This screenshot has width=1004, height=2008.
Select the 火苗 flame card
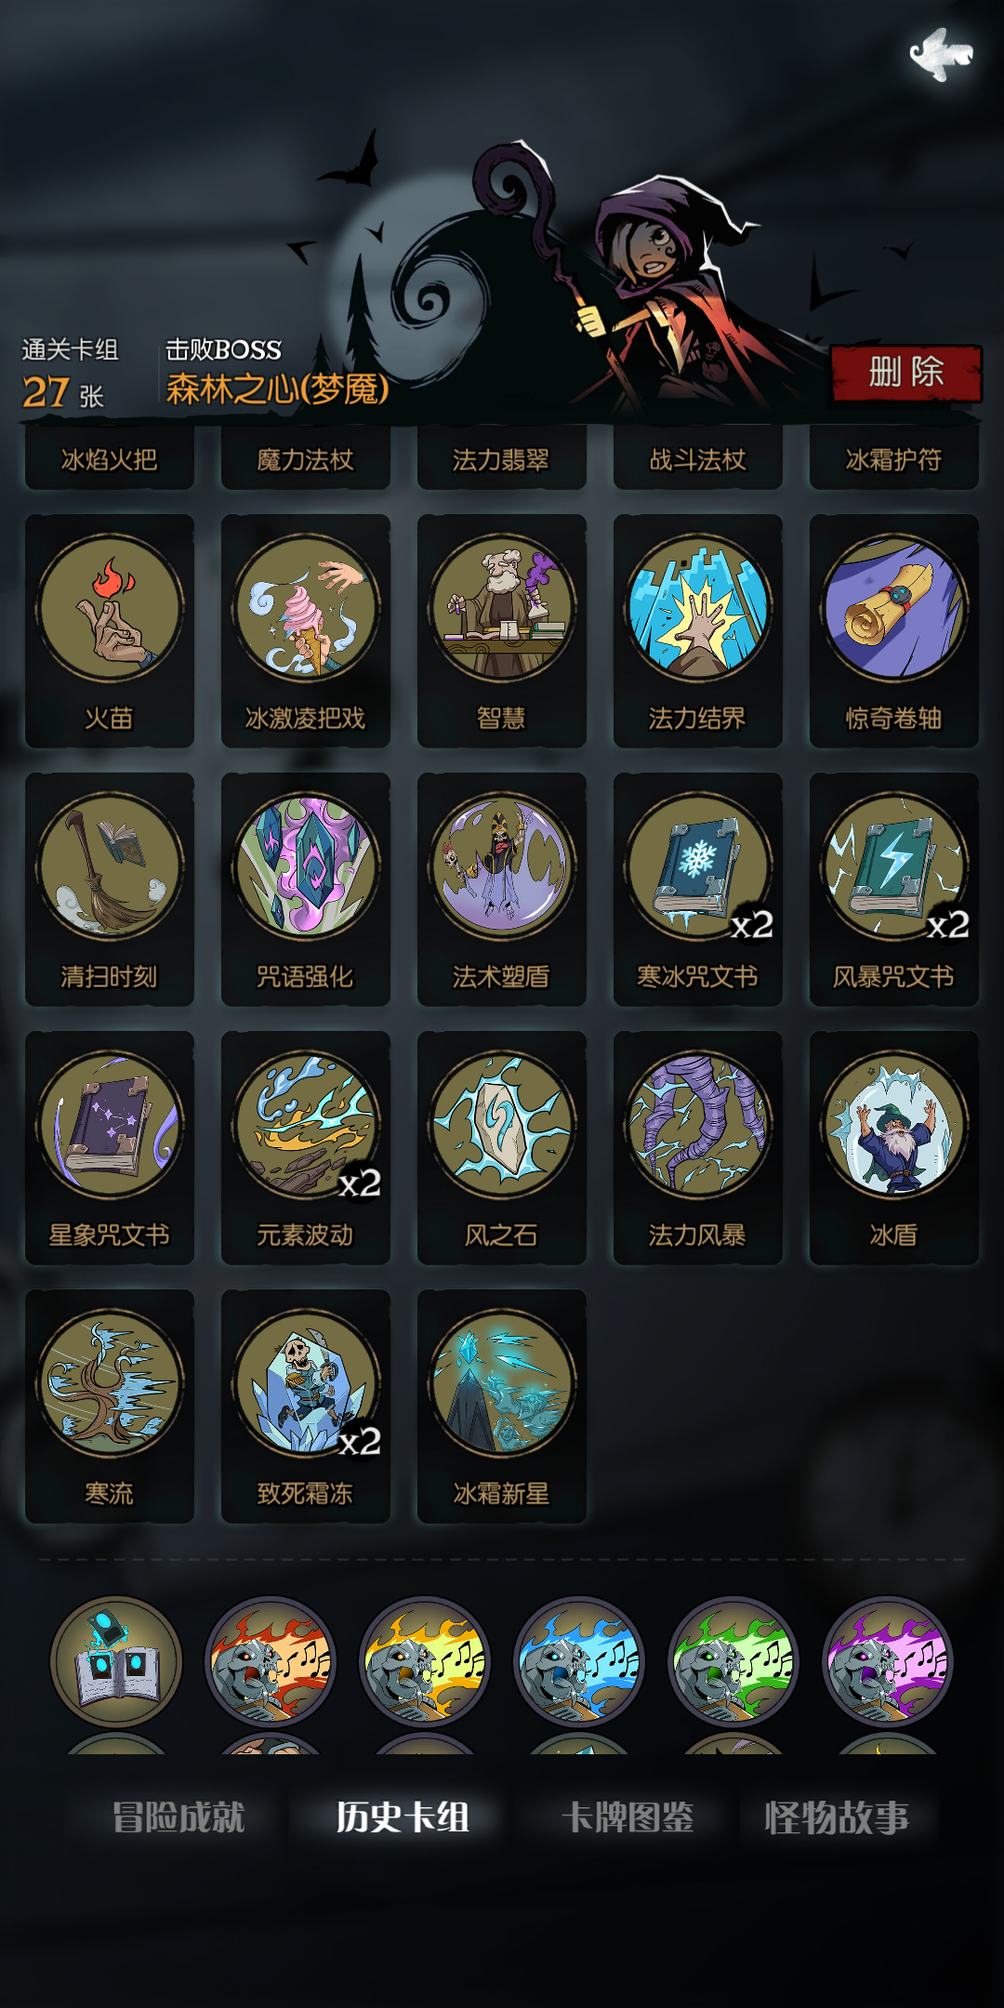click(110, 631)
